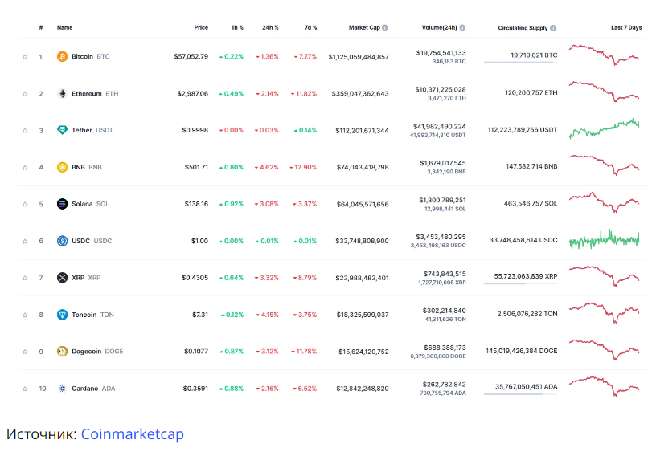Star Dogecoin to add to watchlist
Image resolution: width=652 pixels, height=464 pixels.
[25, 352]
